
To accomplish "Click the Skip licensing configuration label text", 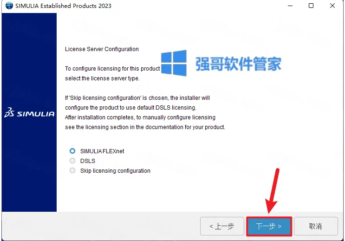I will pos(115,171).
